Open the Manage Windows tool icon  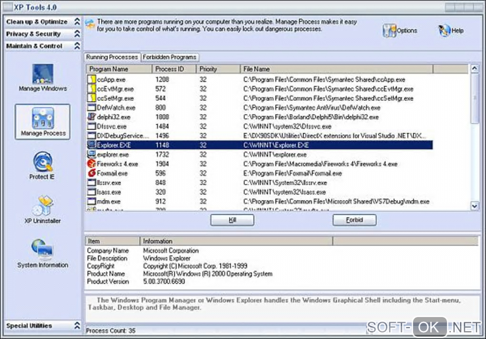tap(43, 73)
